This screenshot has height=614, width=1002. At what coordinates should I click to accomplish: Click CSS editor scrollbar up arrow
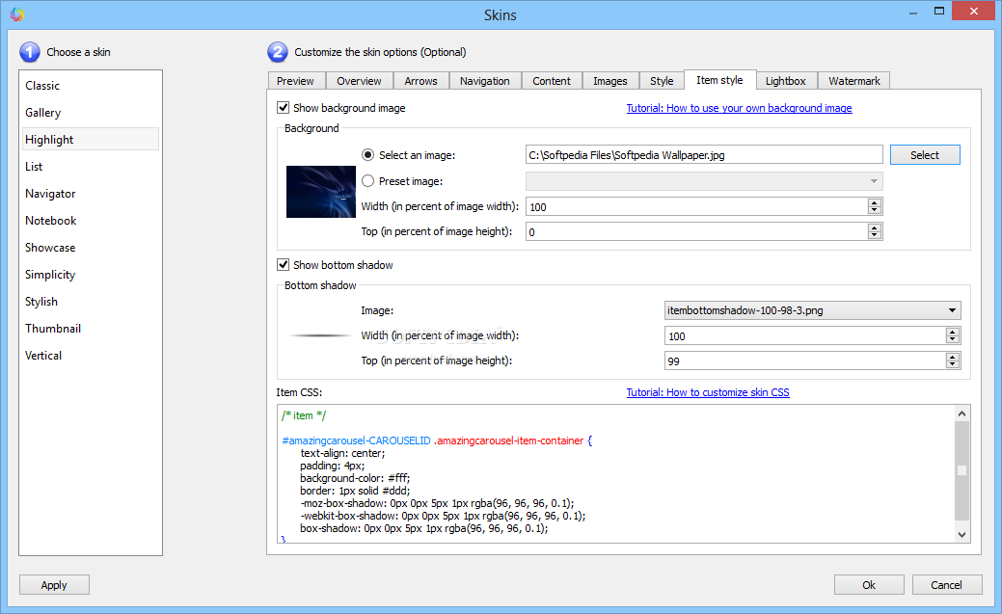tap(961, 414)
